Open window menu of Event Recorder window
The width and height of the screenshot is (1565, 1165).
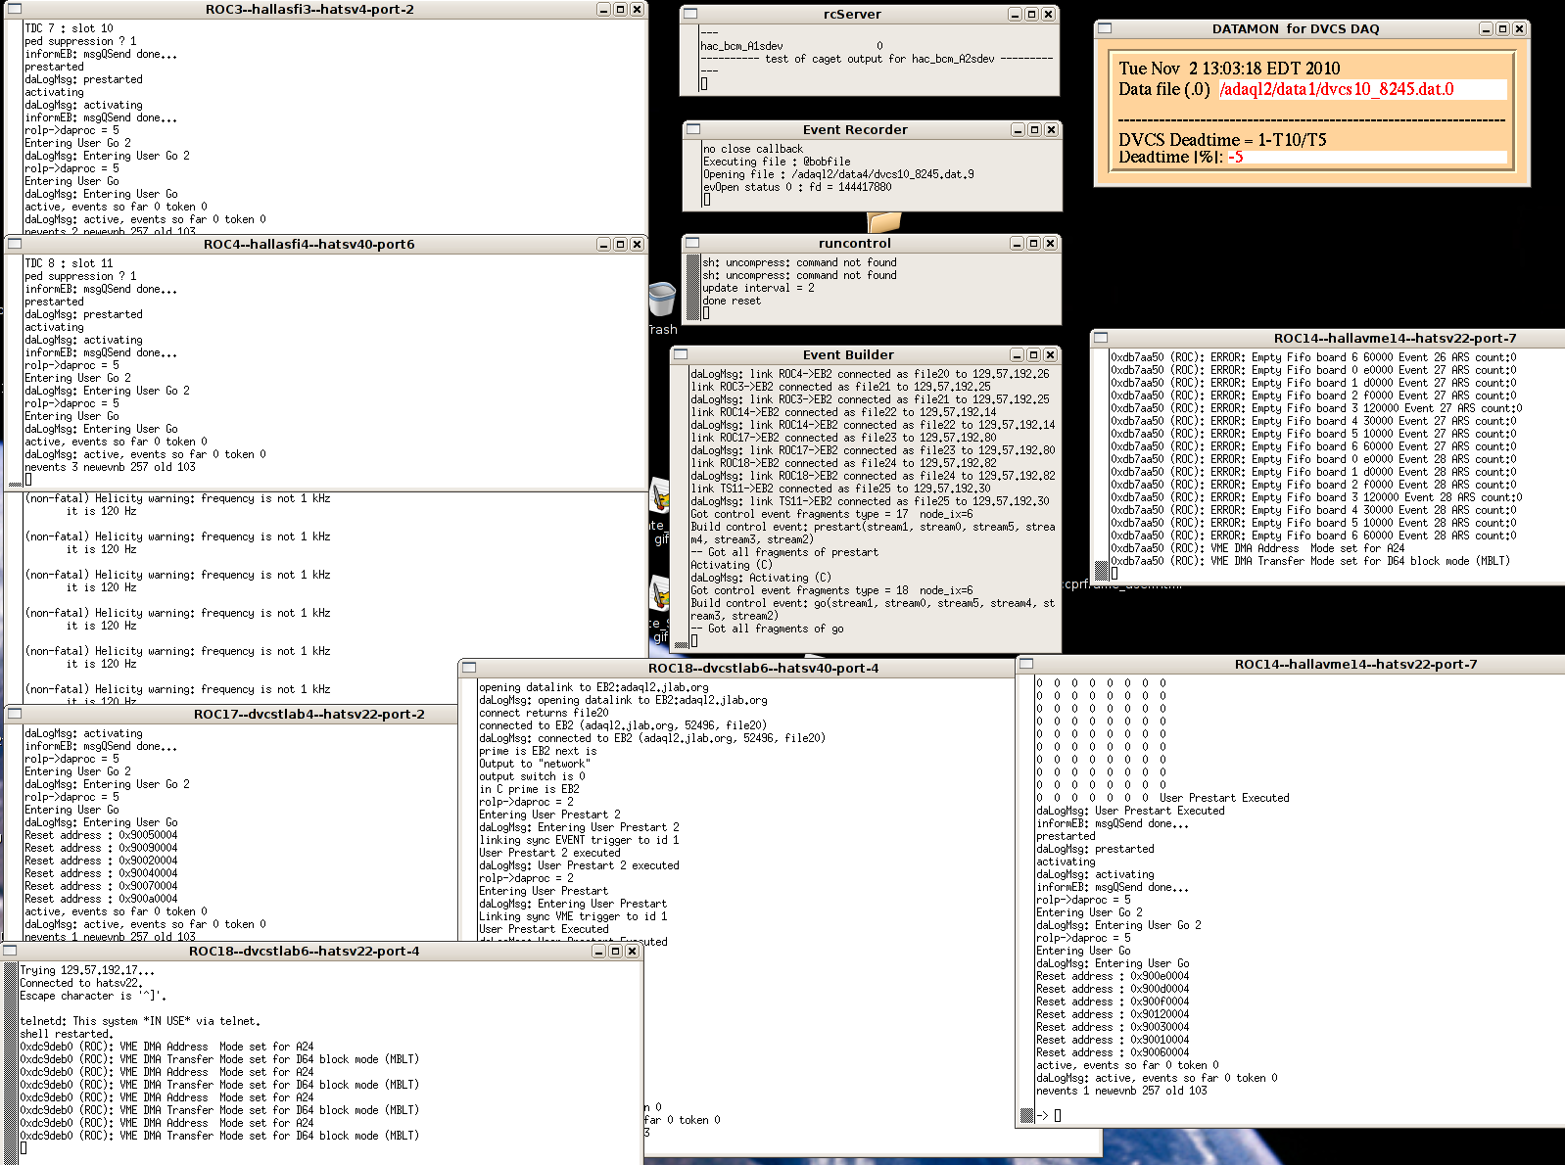coord(693,129)
